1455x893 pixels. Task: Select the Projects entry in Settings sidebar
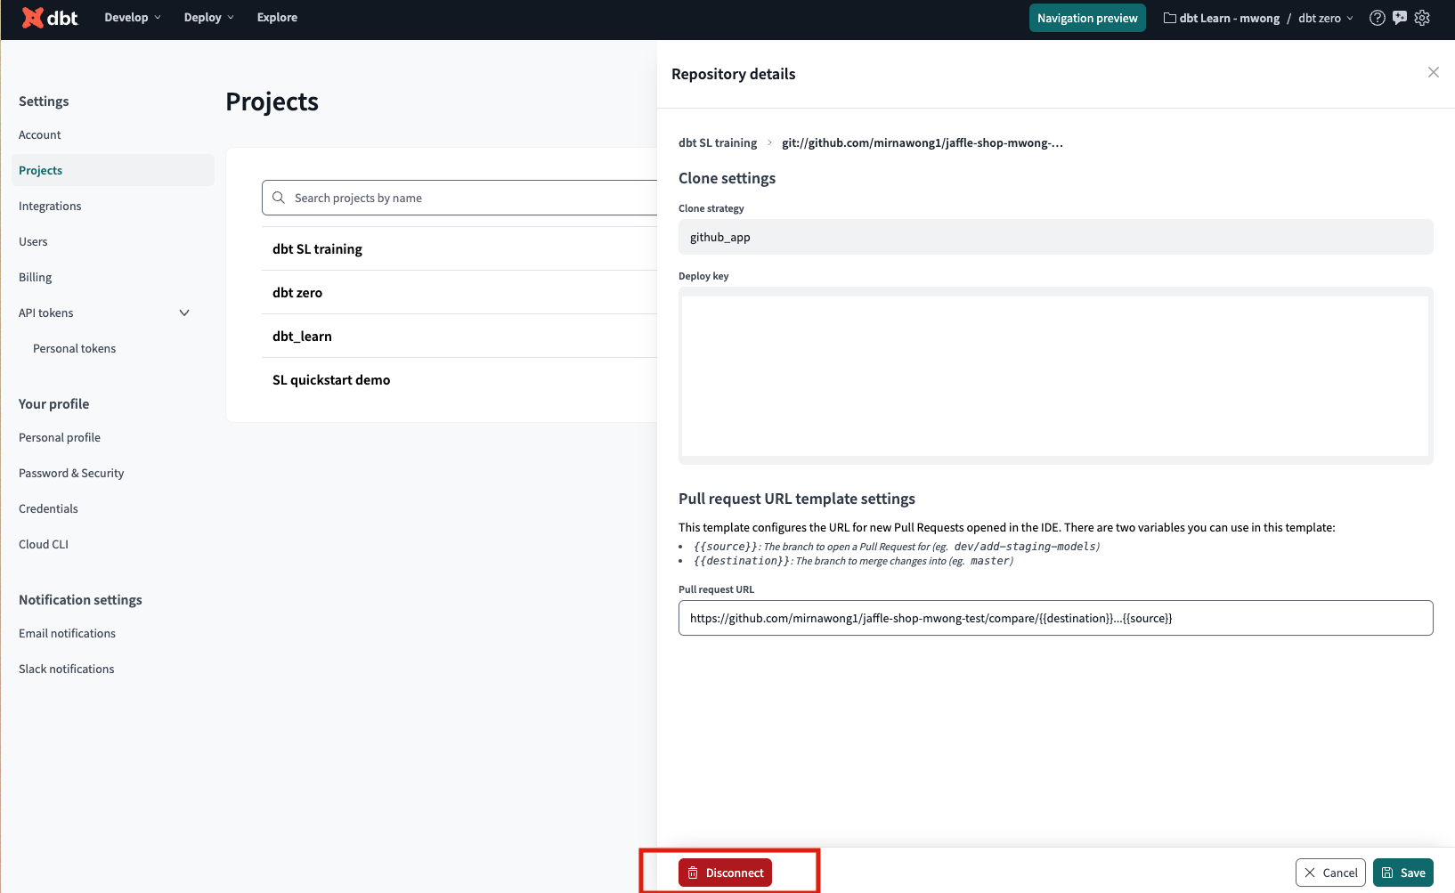pyautogui.click(x=40, y=170)
